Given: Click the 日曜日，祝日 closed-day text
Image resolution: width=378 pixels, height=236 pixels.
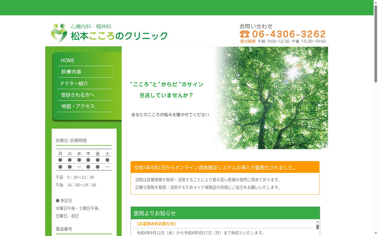Looking at the screenshot, I should click(67, 216).
